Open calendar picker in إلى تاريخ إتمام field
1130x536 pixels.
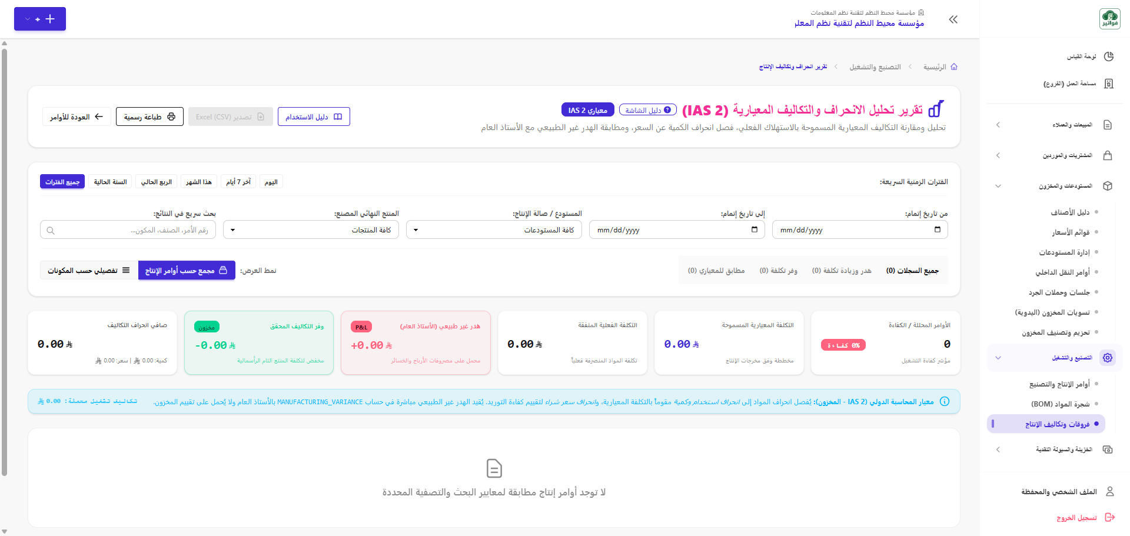(755, 229)
